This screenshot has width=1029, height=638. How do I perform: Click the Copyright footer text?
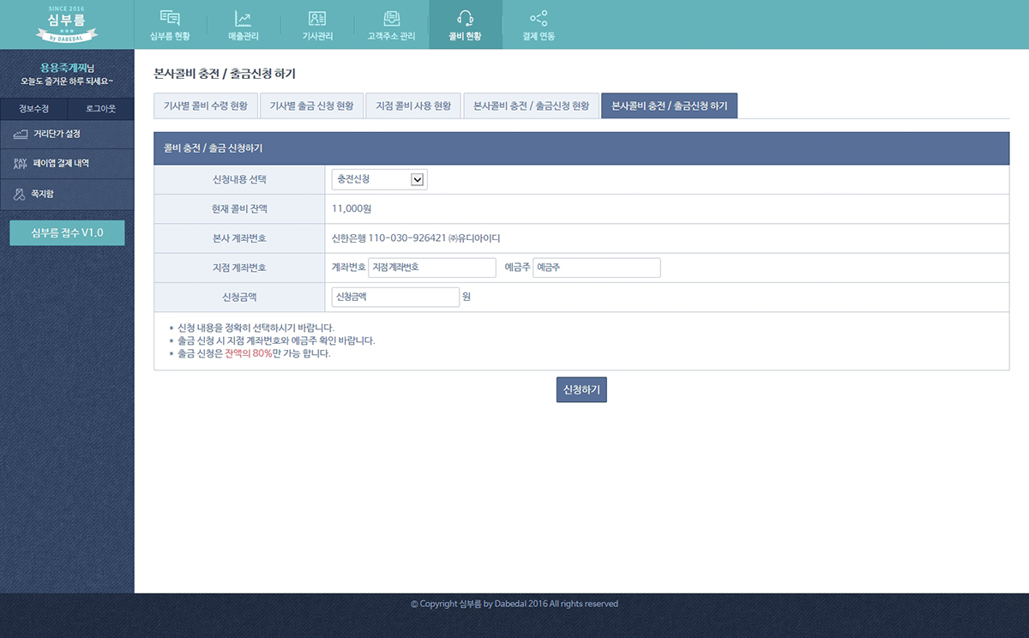coord(514,604)
